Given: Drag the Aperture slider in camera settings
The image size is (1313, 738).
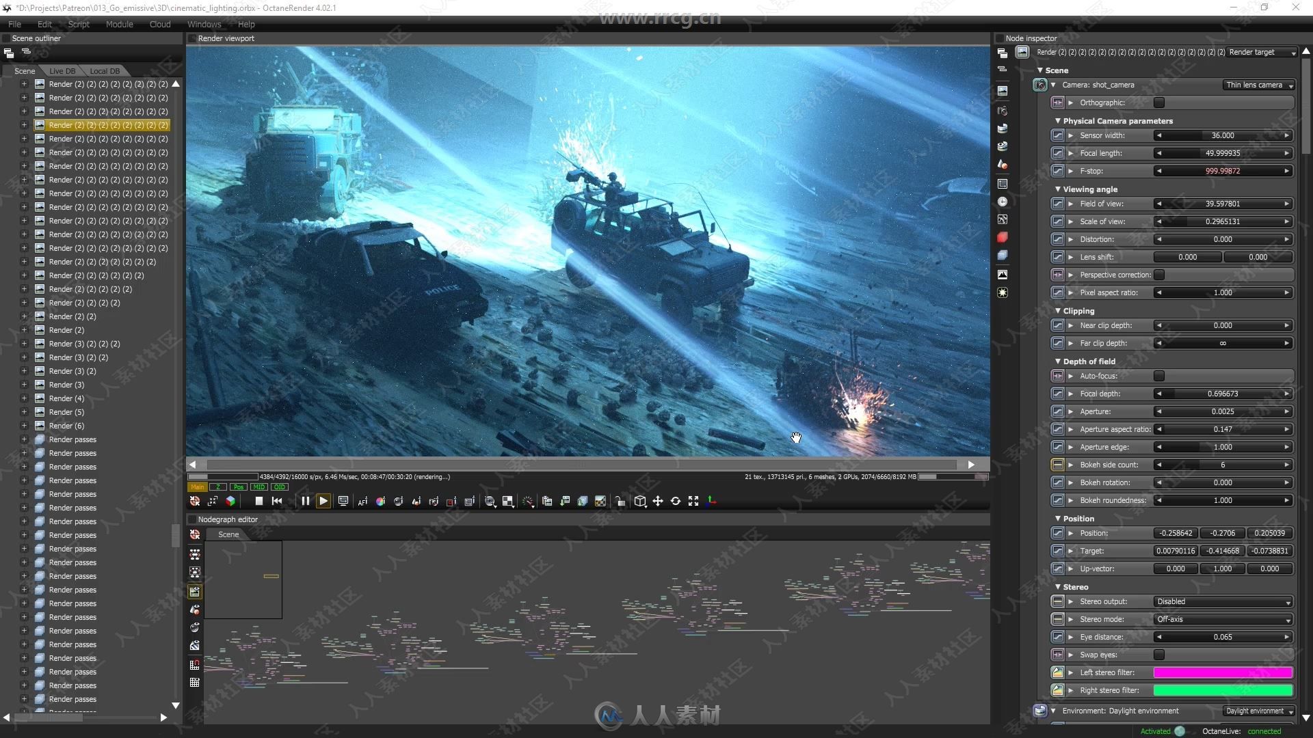Looking at the screenshot, I should (x=1222, y=411).
